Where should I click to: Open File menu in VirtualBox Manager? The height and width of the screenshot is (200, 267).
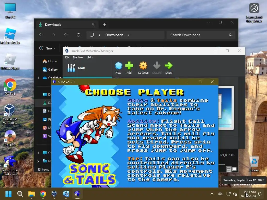67,57
